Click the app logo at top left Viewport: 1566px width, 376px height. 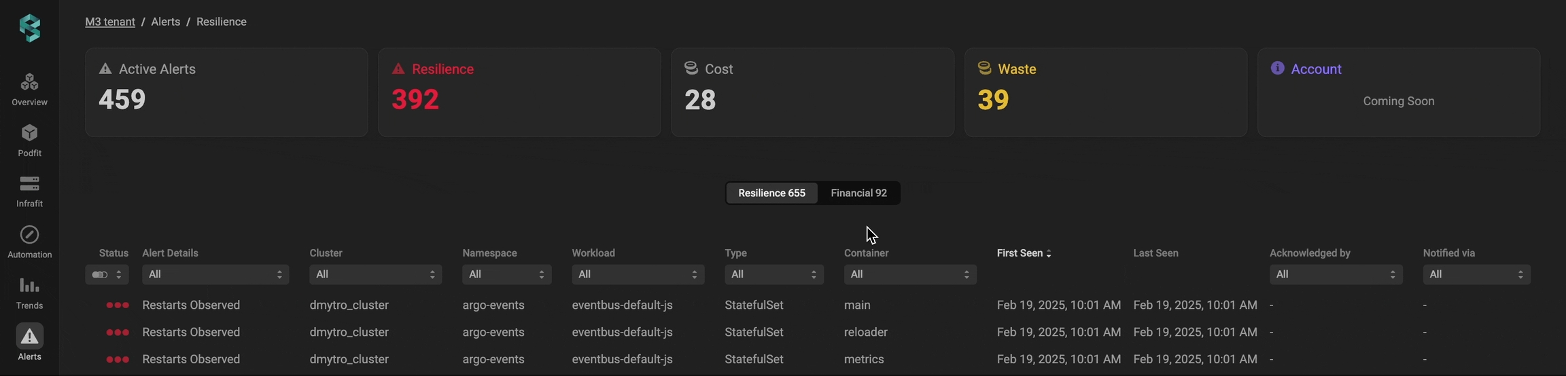pos(30,29)
